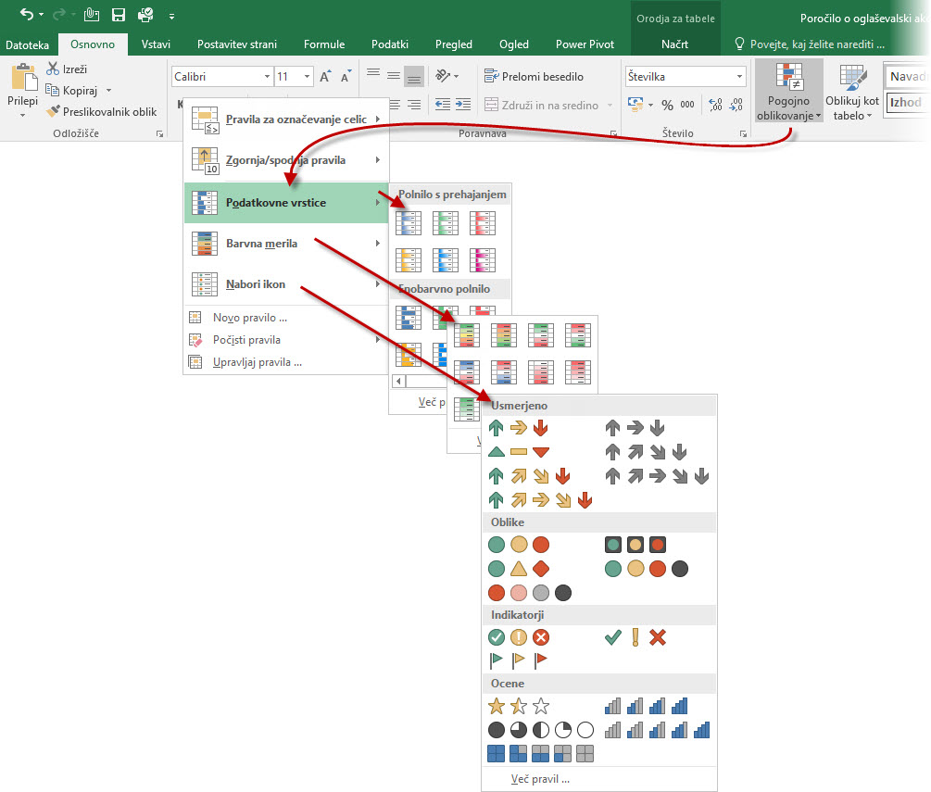
Task: Open the font name Calibri dropdown
Action: coord(267,77)
